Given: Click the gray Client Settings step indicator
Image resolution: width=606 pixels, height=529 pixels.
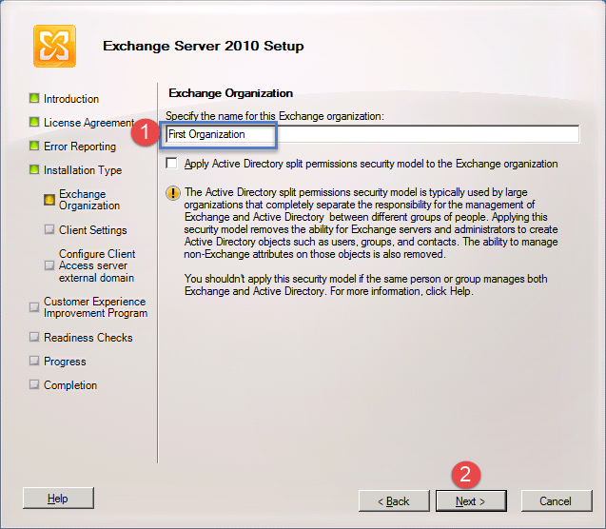Looking at the screenshot, I should [x=49, y=229].
